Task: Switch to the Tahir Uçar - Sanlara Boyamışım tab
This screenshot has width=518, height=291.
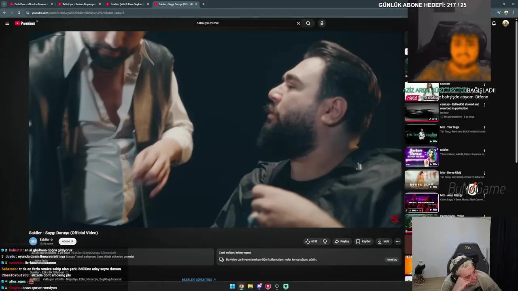Action: click(x=79, y=4)
